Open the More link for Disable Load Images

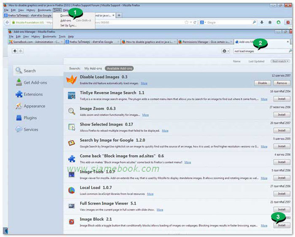(144, 83)
